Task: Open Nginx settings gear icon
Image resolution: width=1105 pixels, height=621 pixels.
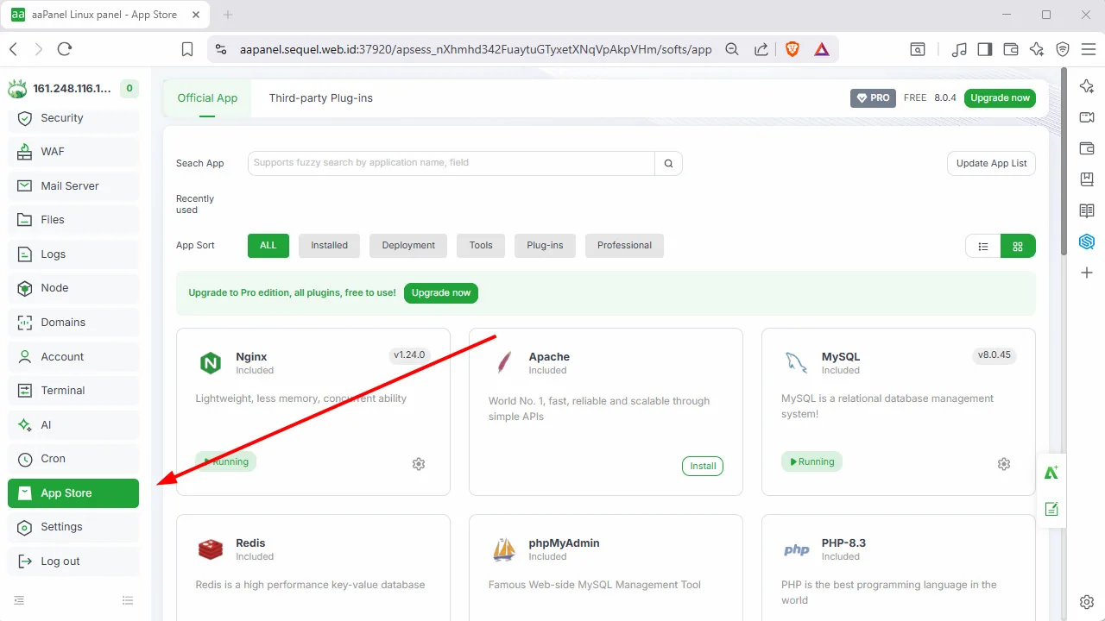Action: point(419,464)
